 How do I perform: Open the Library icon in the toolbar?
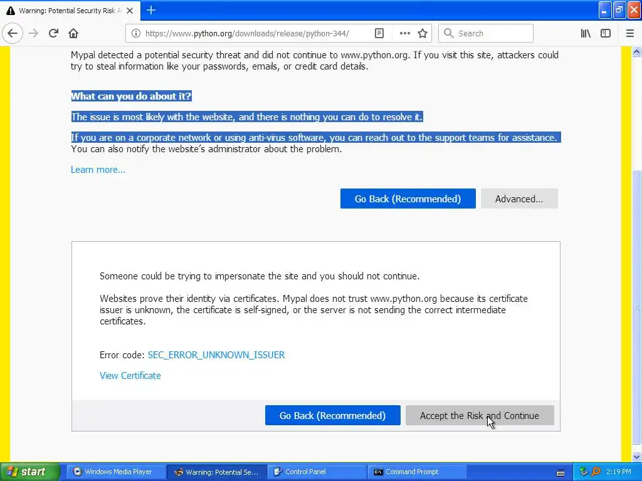pos(586,33)
